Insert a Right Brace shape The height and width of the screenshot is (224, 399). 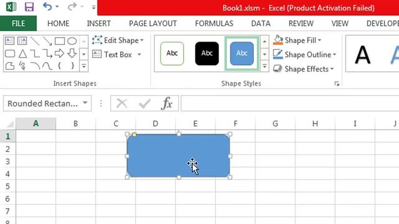tap(72, 66)
